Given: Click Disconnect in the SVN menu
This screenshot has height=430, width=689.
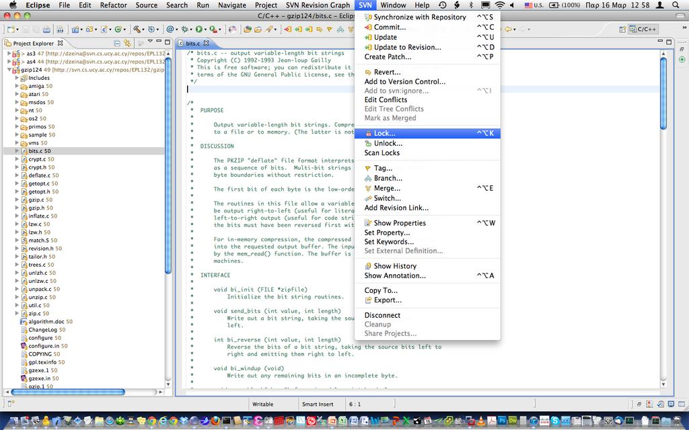Looking at the screenshot, I should (x=427, y=316).
